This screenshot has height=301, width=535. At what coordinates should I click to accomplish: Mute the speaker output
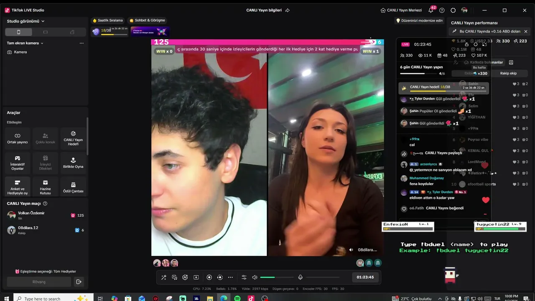tap(255, 277)
